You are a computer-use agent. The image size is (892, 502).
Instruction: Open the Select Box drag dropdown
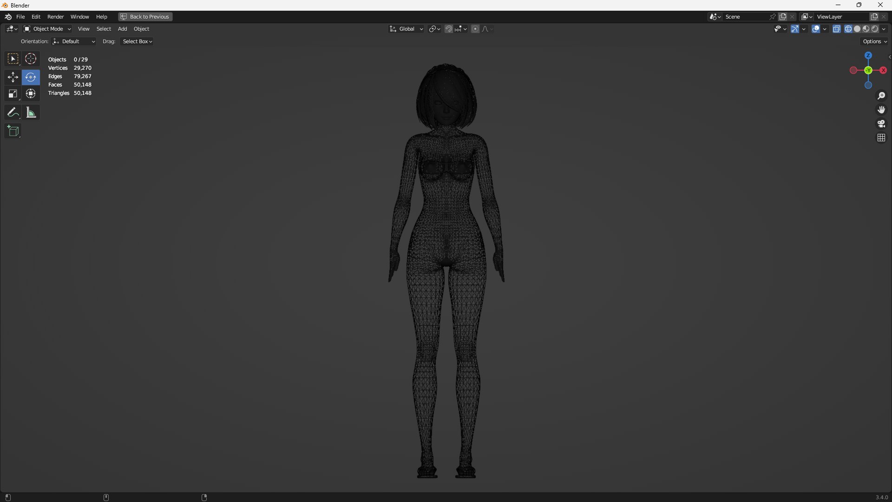click(x=137, y=41)
